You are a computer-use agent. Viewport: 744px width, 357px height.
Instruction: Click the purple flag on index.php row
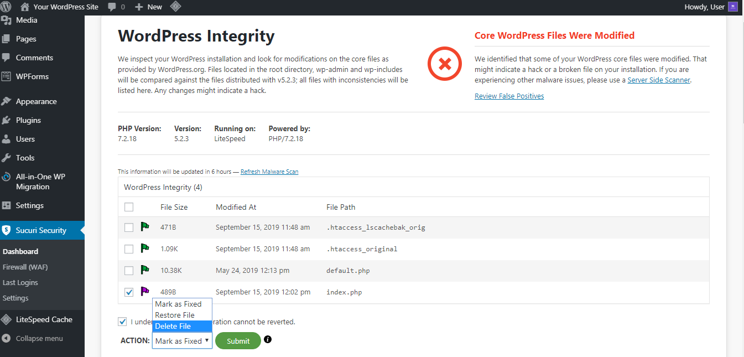145,291
